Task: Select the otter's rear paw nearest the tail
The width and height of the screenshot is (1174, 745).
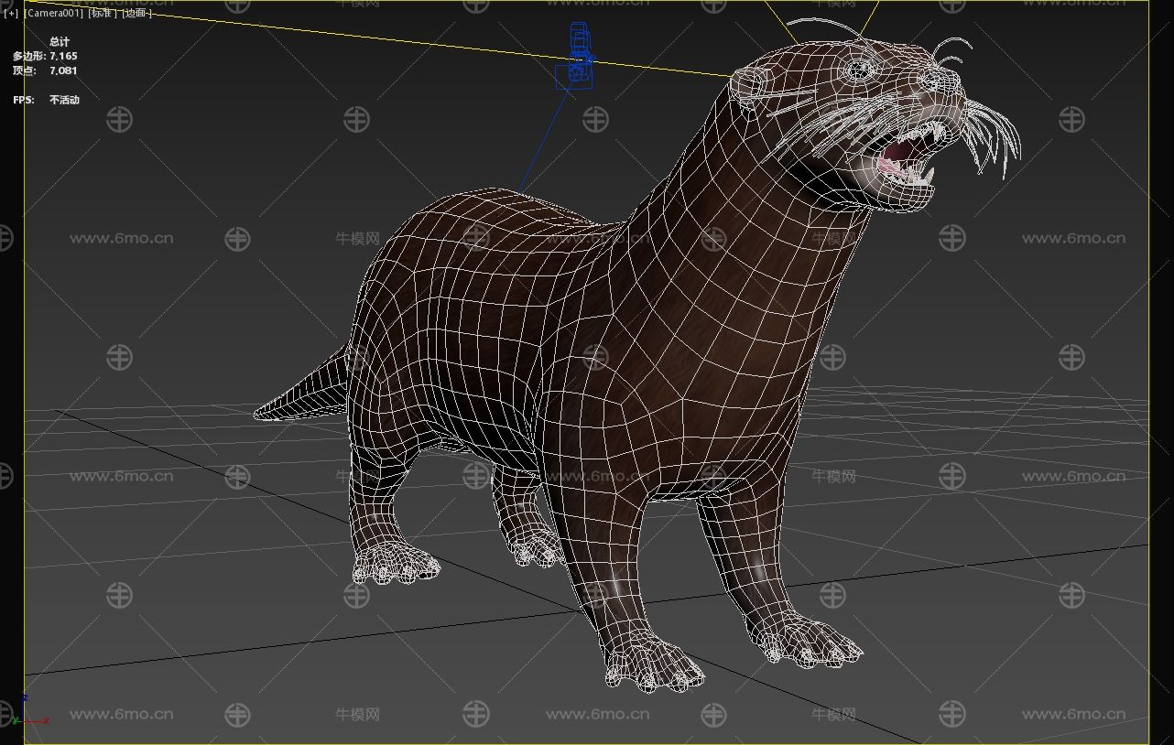Action: (x=396, y=560)
